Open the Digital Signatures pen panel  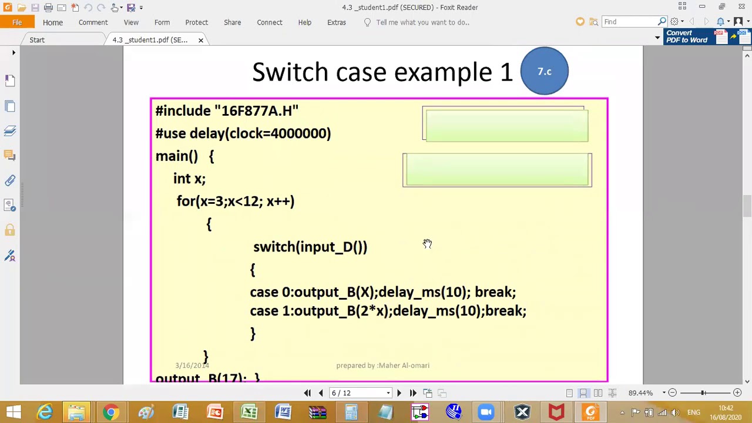pos(10,256)
